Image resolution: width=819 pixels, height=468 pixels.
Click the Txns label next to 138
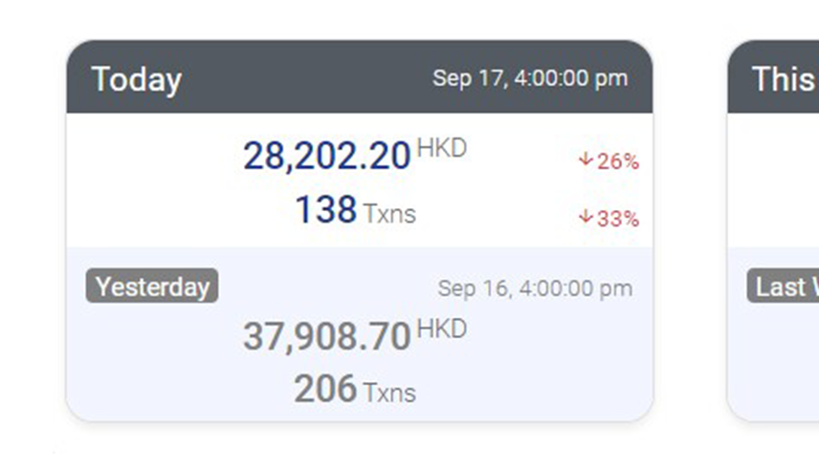[x=389, y=213]
